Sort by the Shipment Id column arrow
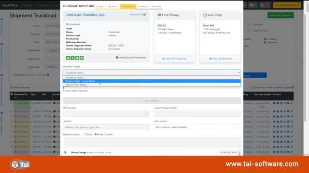 15,98
